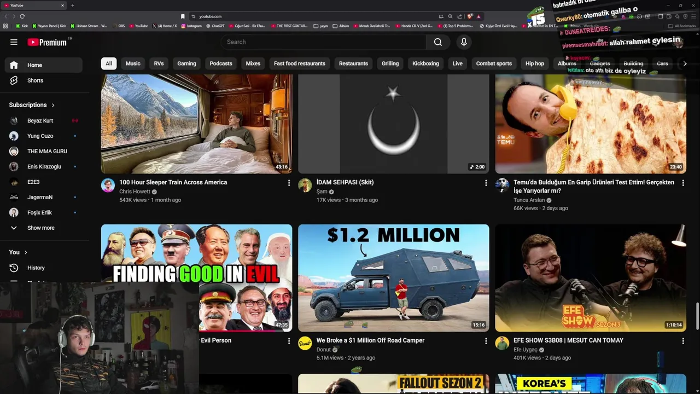Open a new browser tab
Viewport: 700px width, 394px height.
coord(72,5)
